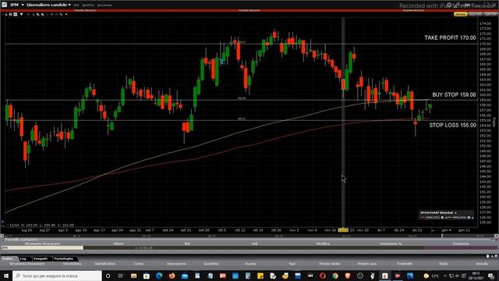Select the highlighted 11/19 date marker on the time axis
The image size is (499, 281).
343,229
